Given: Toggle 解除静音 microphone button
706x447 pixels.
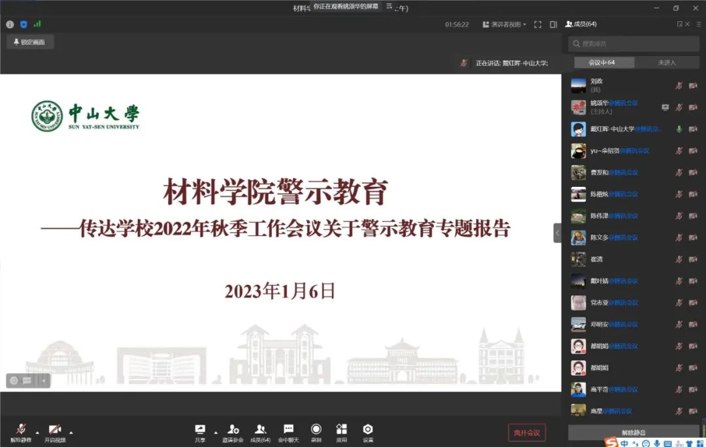Looking at the screenshot, I should pyautogui.click(x=20, y=429).
